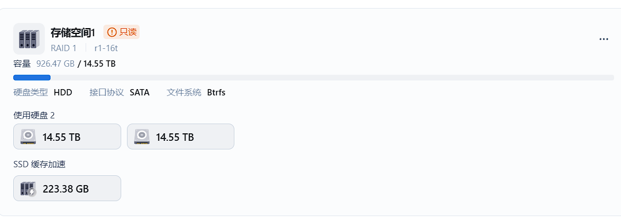The width and height of the screenshot is (621, 223).
Task: Click the second hard disk drive icon
Action: click(x=142, y=137)
